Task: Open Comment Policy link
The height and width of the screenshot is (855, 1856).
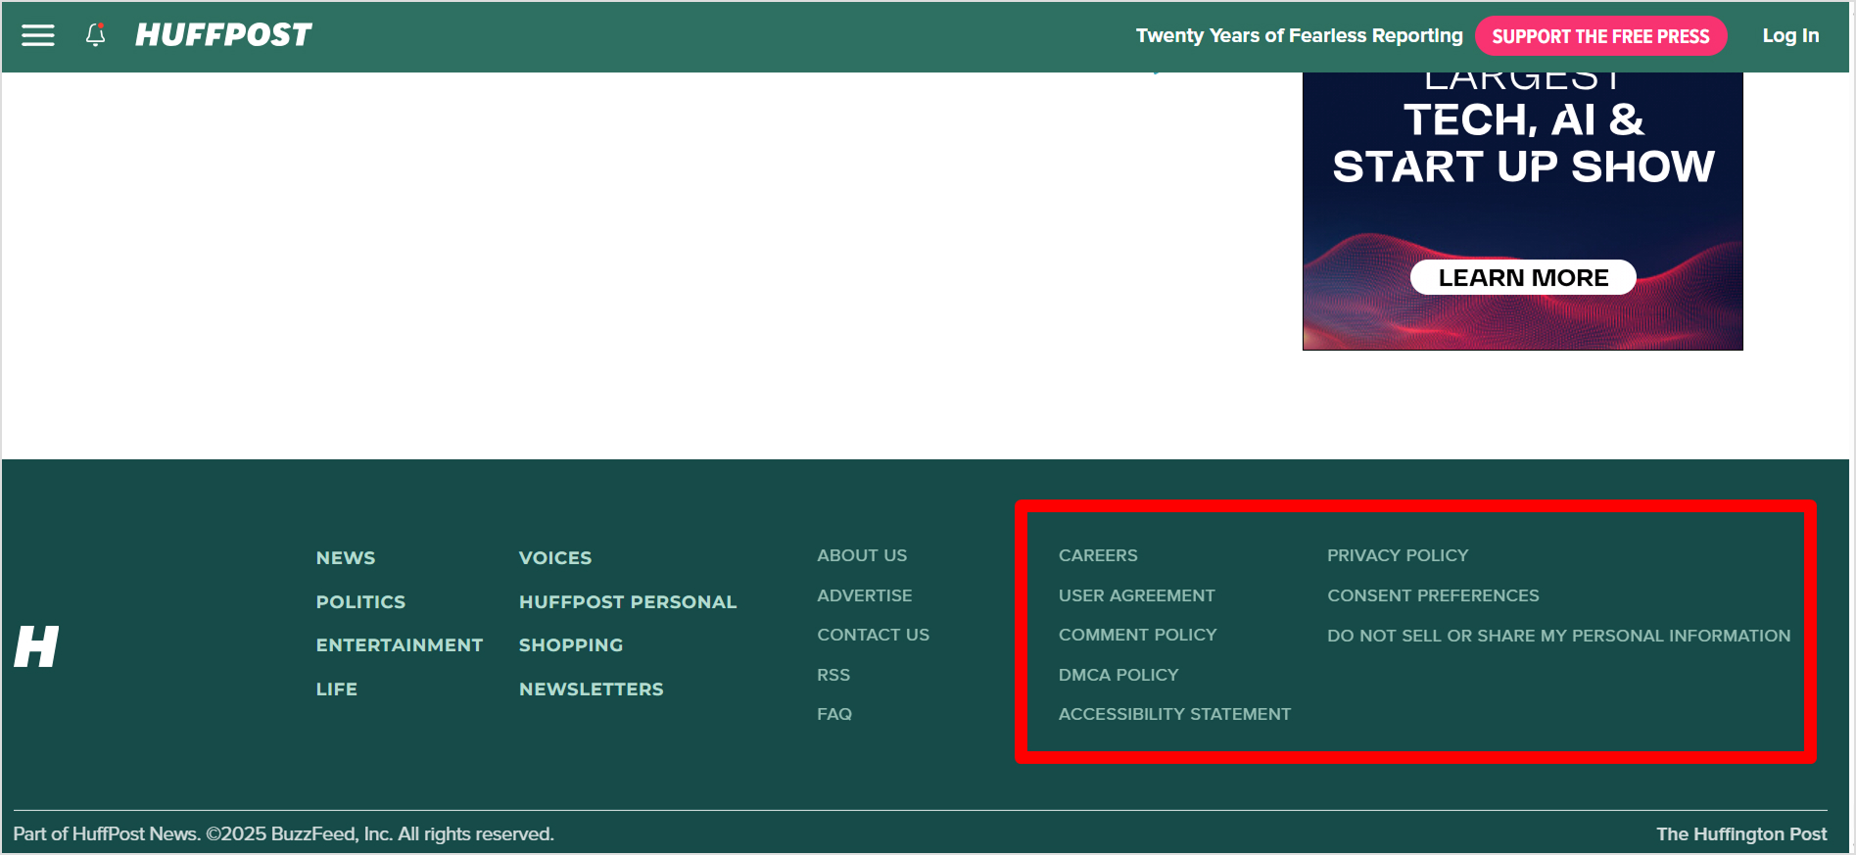Action: pyautogui.click(x=1138, y=635)
